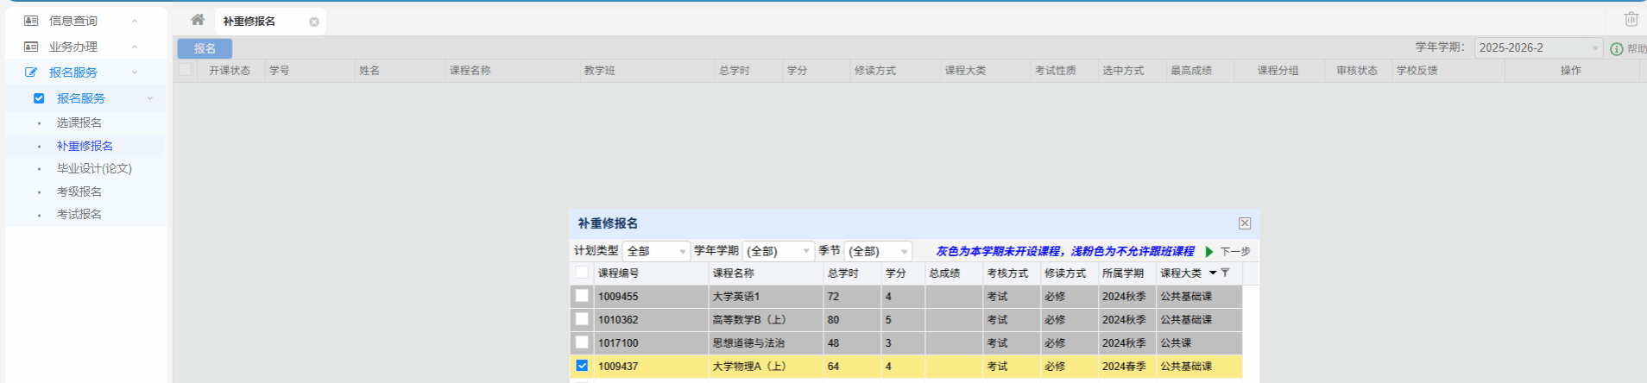The width and height of the screenshot is (1647, 383).
Task: Click the 信息查询 sidebar icon
Action: [x=31, y=21]
